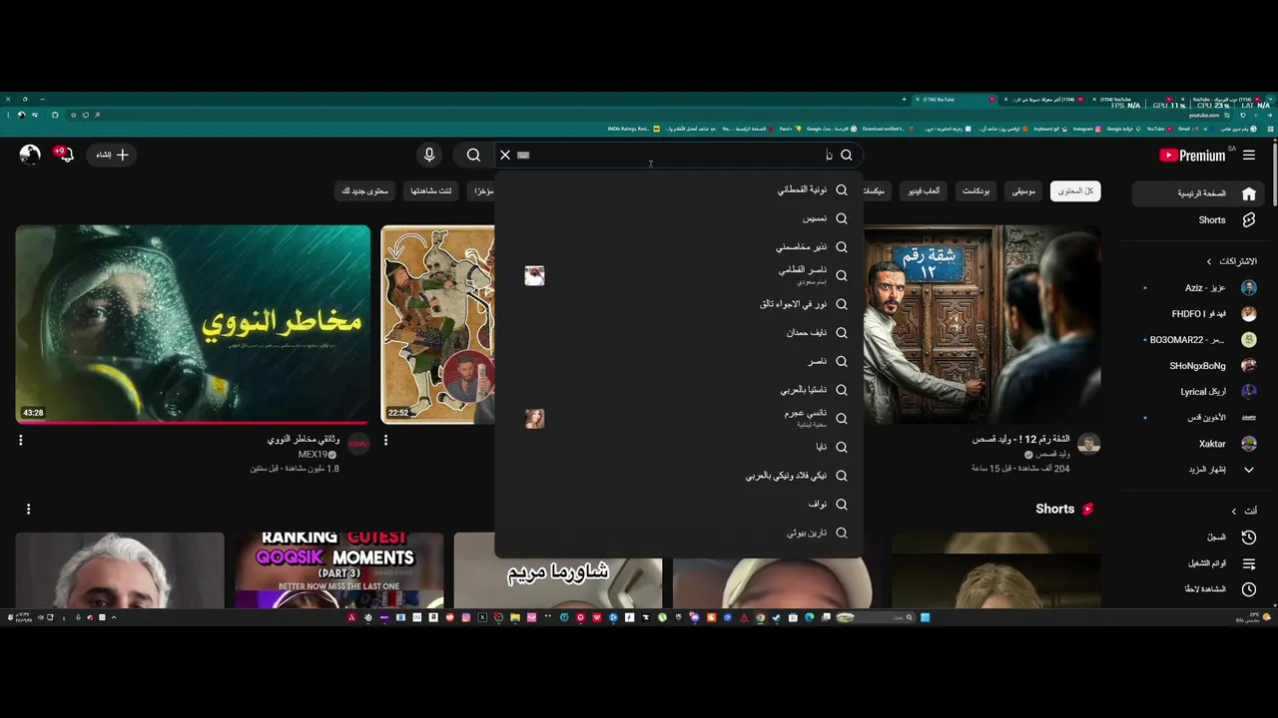Open History (السجل) icon in sidebar
This screenshot has width=1278, height=718.
pyautogui.click(x=1249, y=537)
